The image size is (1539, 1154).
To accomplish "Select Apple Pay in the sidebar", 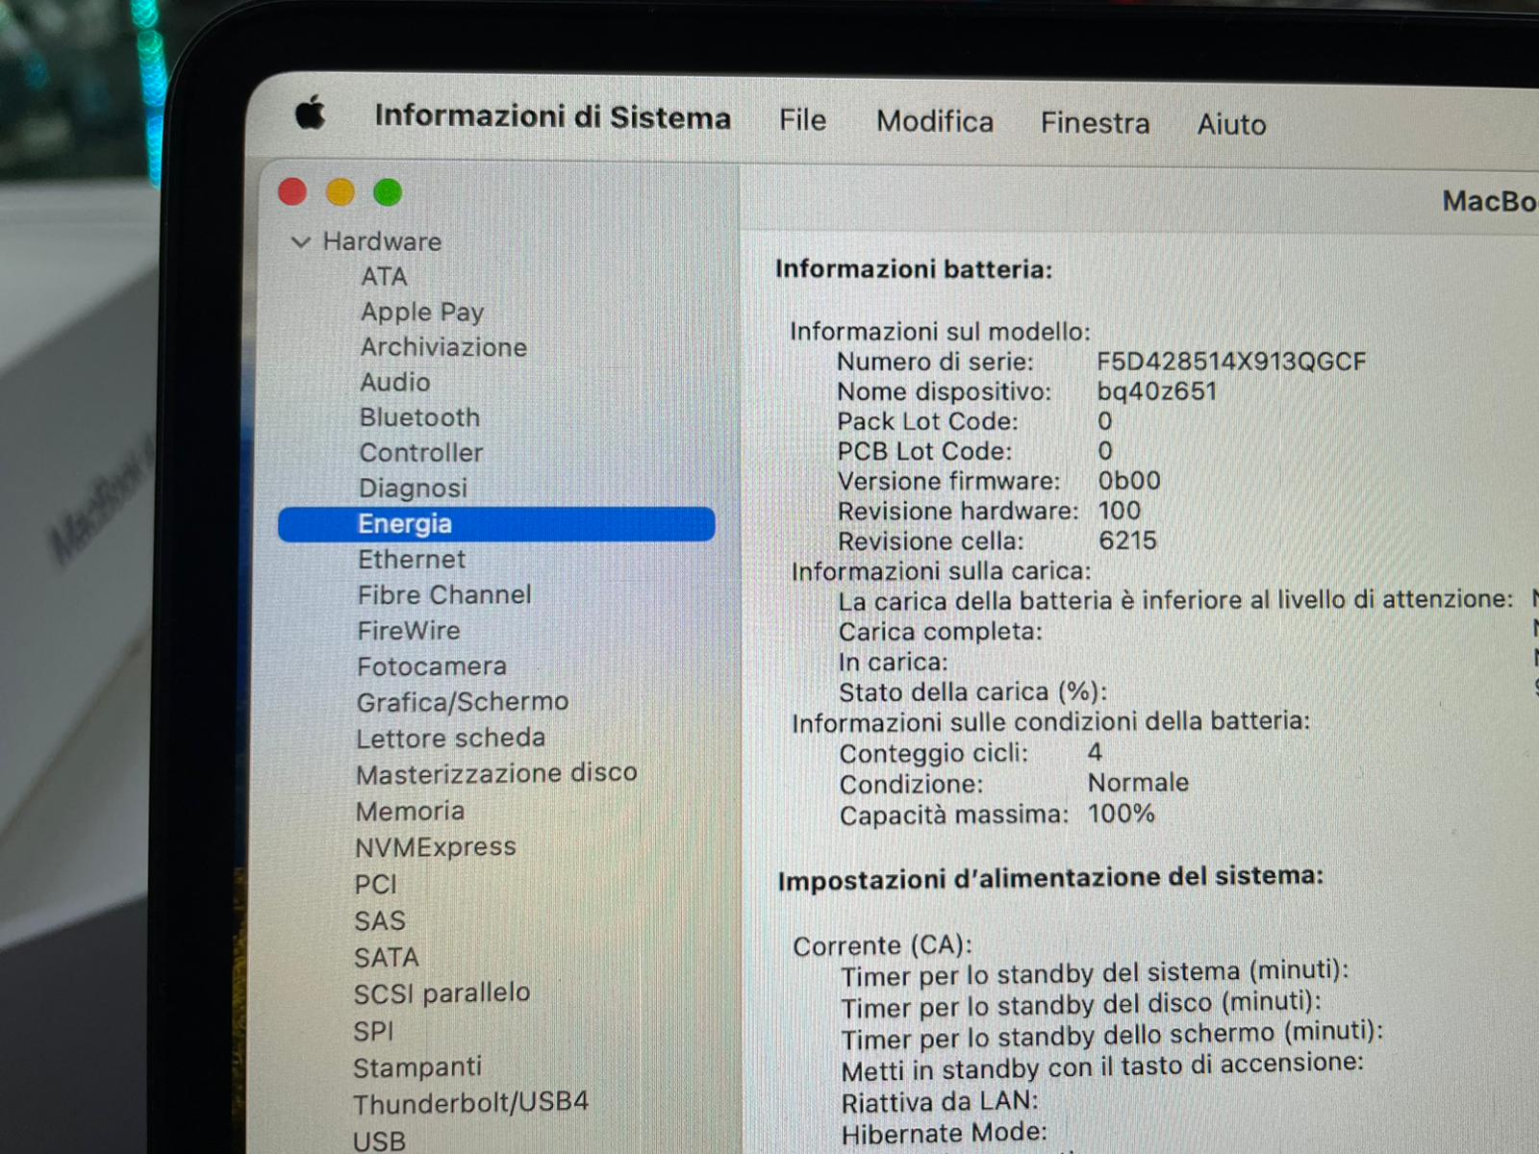I will coord(422,313).
